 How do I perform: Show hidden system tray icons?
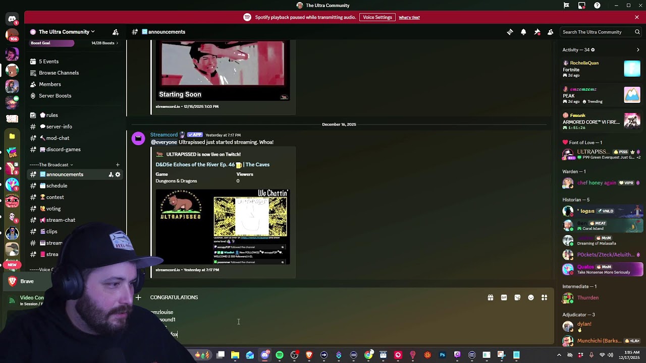click(560, 355)
